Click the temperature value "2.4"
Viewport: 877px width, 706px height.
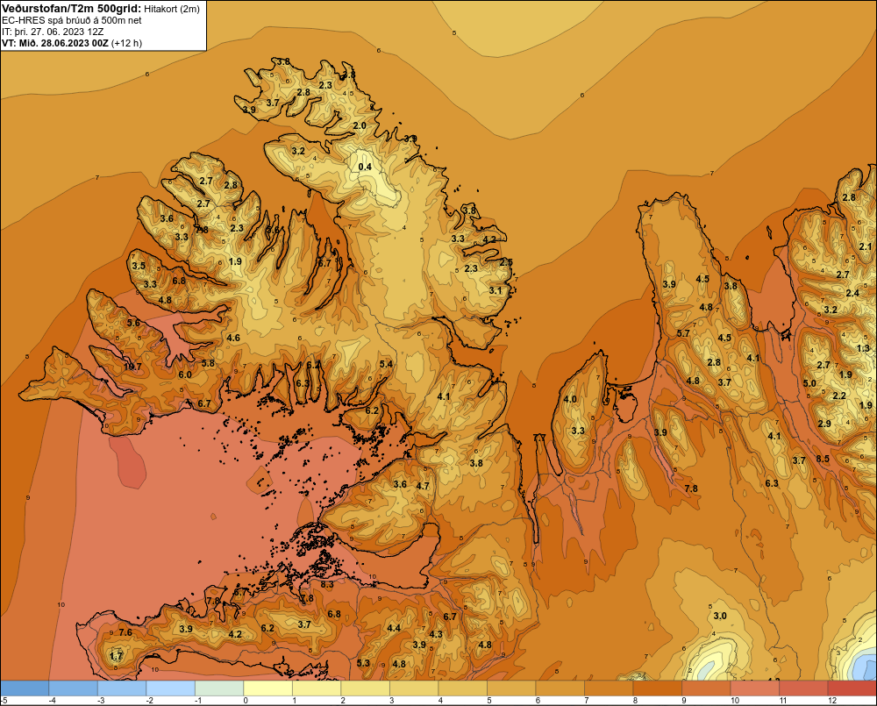[852, 294]
